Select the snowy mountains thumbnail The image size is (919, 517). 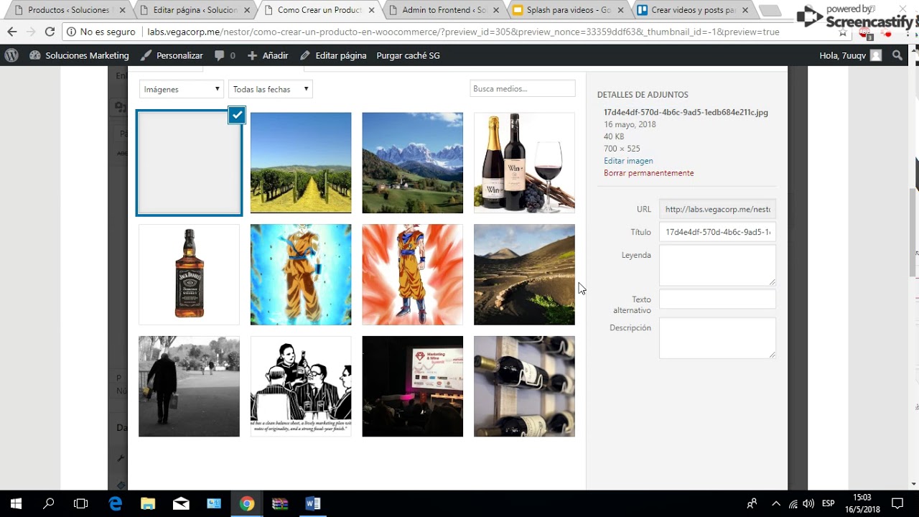[413, 163]
